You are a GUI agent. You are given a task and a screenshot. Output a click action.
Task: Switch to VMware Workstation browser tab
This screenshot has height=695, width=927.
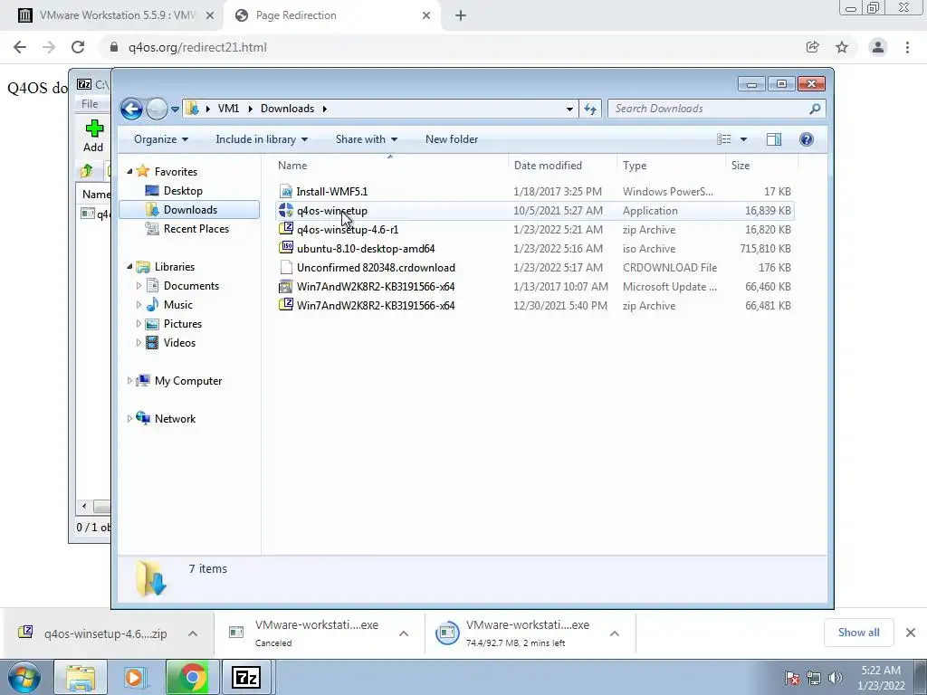coord(117,15)
